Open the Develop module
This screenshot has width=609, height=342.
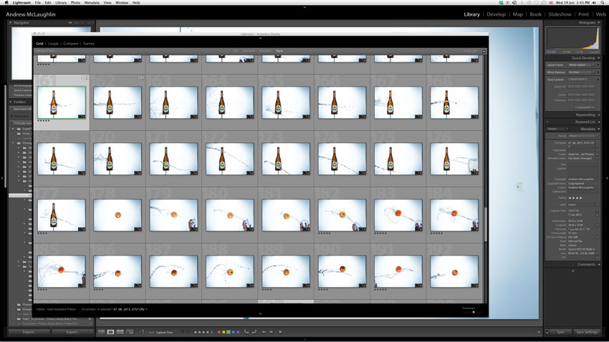click(x=496, y=14)
